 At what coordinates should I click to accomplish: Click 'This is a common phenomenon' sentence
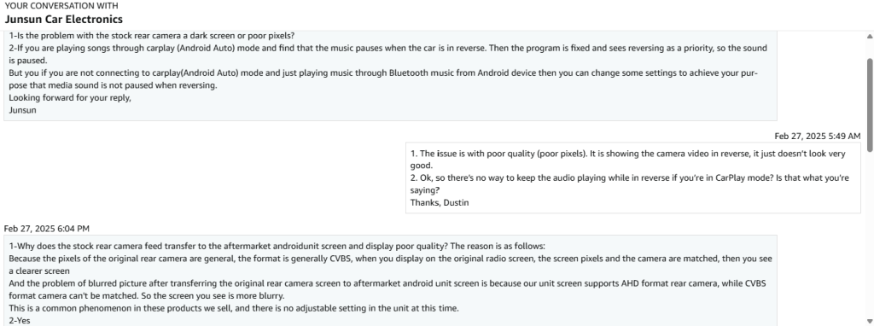234,308
